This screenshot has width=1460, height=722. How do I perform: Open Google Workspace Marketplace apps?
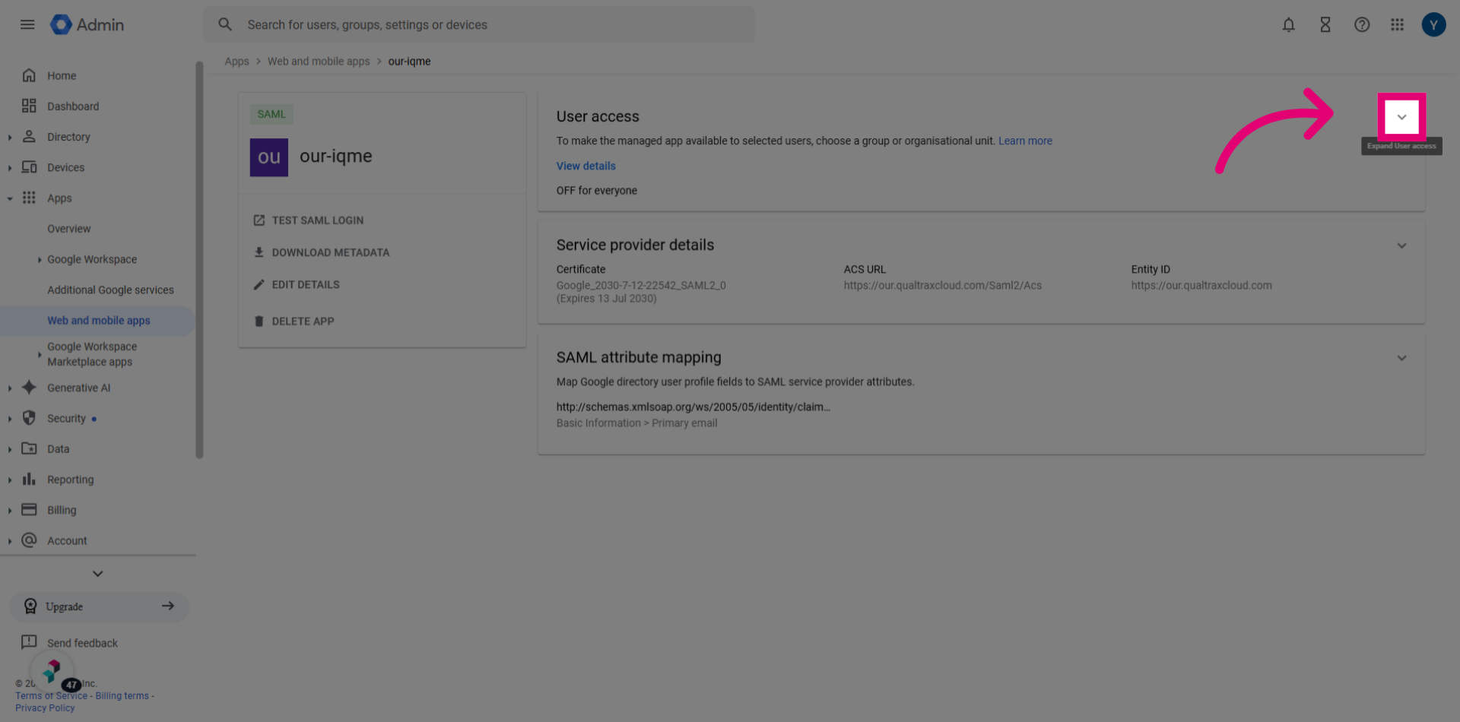pos(92,354)
